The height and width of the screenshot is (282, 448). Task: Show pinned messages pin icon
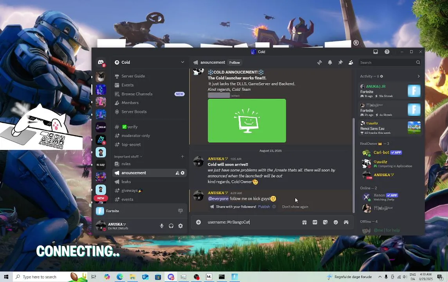(340, 62)
